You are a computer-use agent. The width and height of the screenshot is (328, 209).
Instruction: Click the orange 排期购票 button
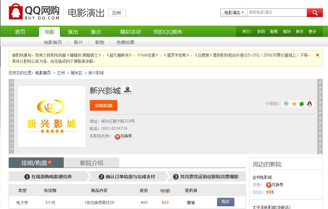point(104,105)
